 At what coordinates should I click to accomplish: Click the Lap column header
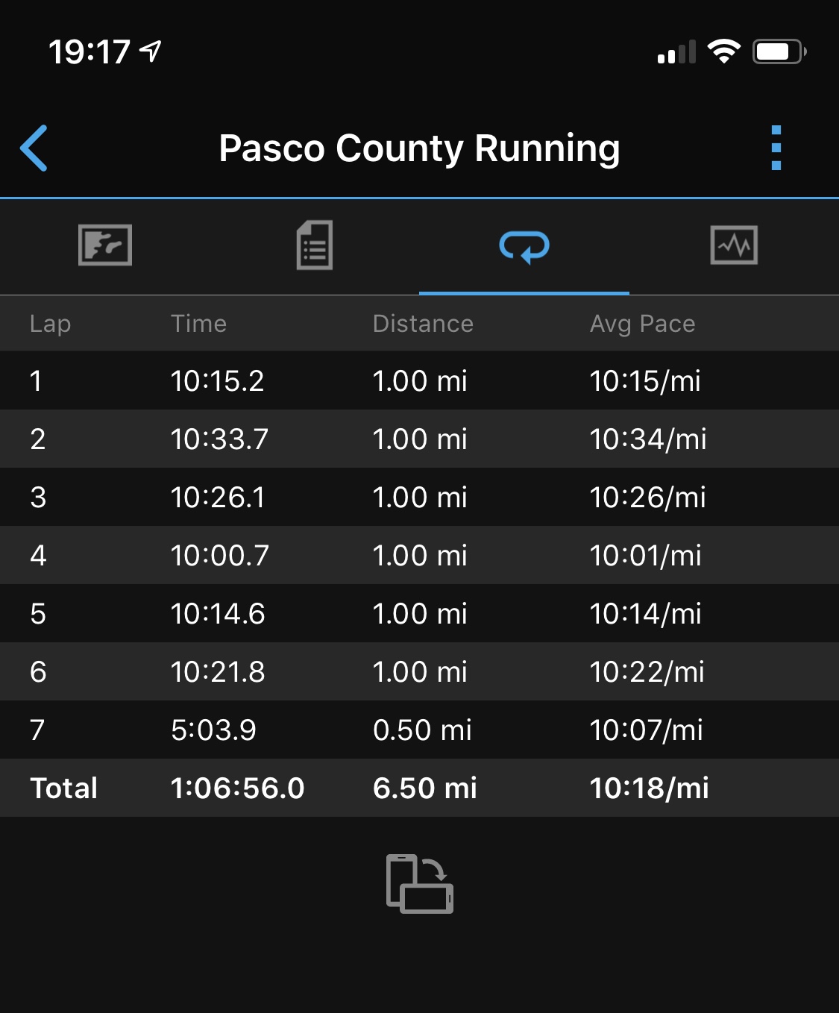click(x=50, y=324)
